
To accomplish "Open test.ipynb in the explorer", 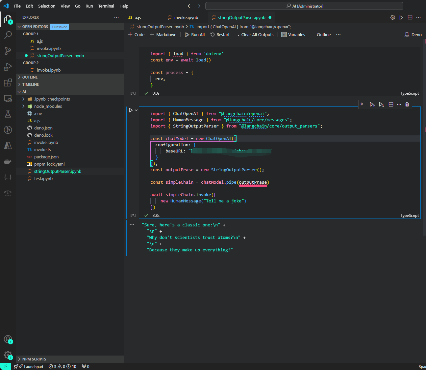I will [70, 178].
